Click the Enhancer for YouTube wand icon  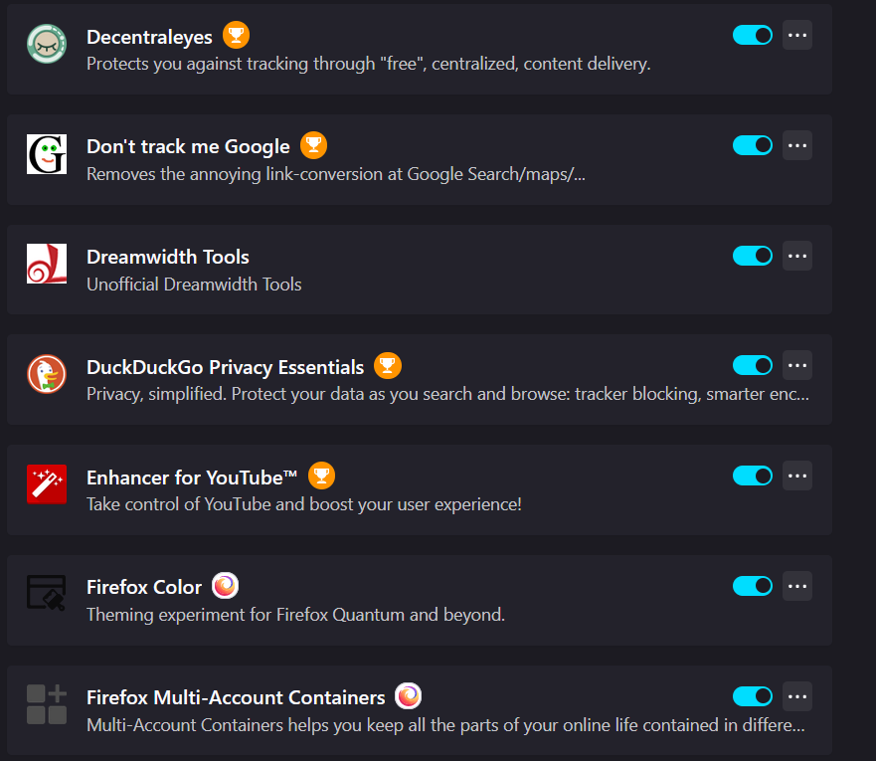47,484
